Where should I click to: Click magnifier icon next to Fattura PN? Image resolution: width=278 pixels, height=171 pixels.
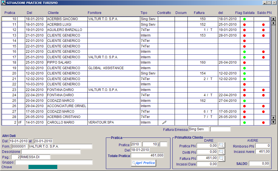(x=222, y=158)
